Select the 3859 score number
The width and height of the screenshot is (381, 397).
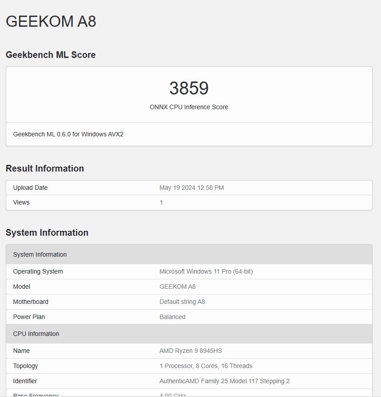click(189, 88)
